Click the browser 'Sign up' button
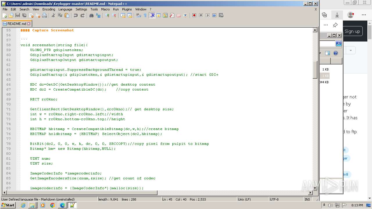The width and height of the screenshot is (372, 209). pyautogui.click(x=352, y=31)
